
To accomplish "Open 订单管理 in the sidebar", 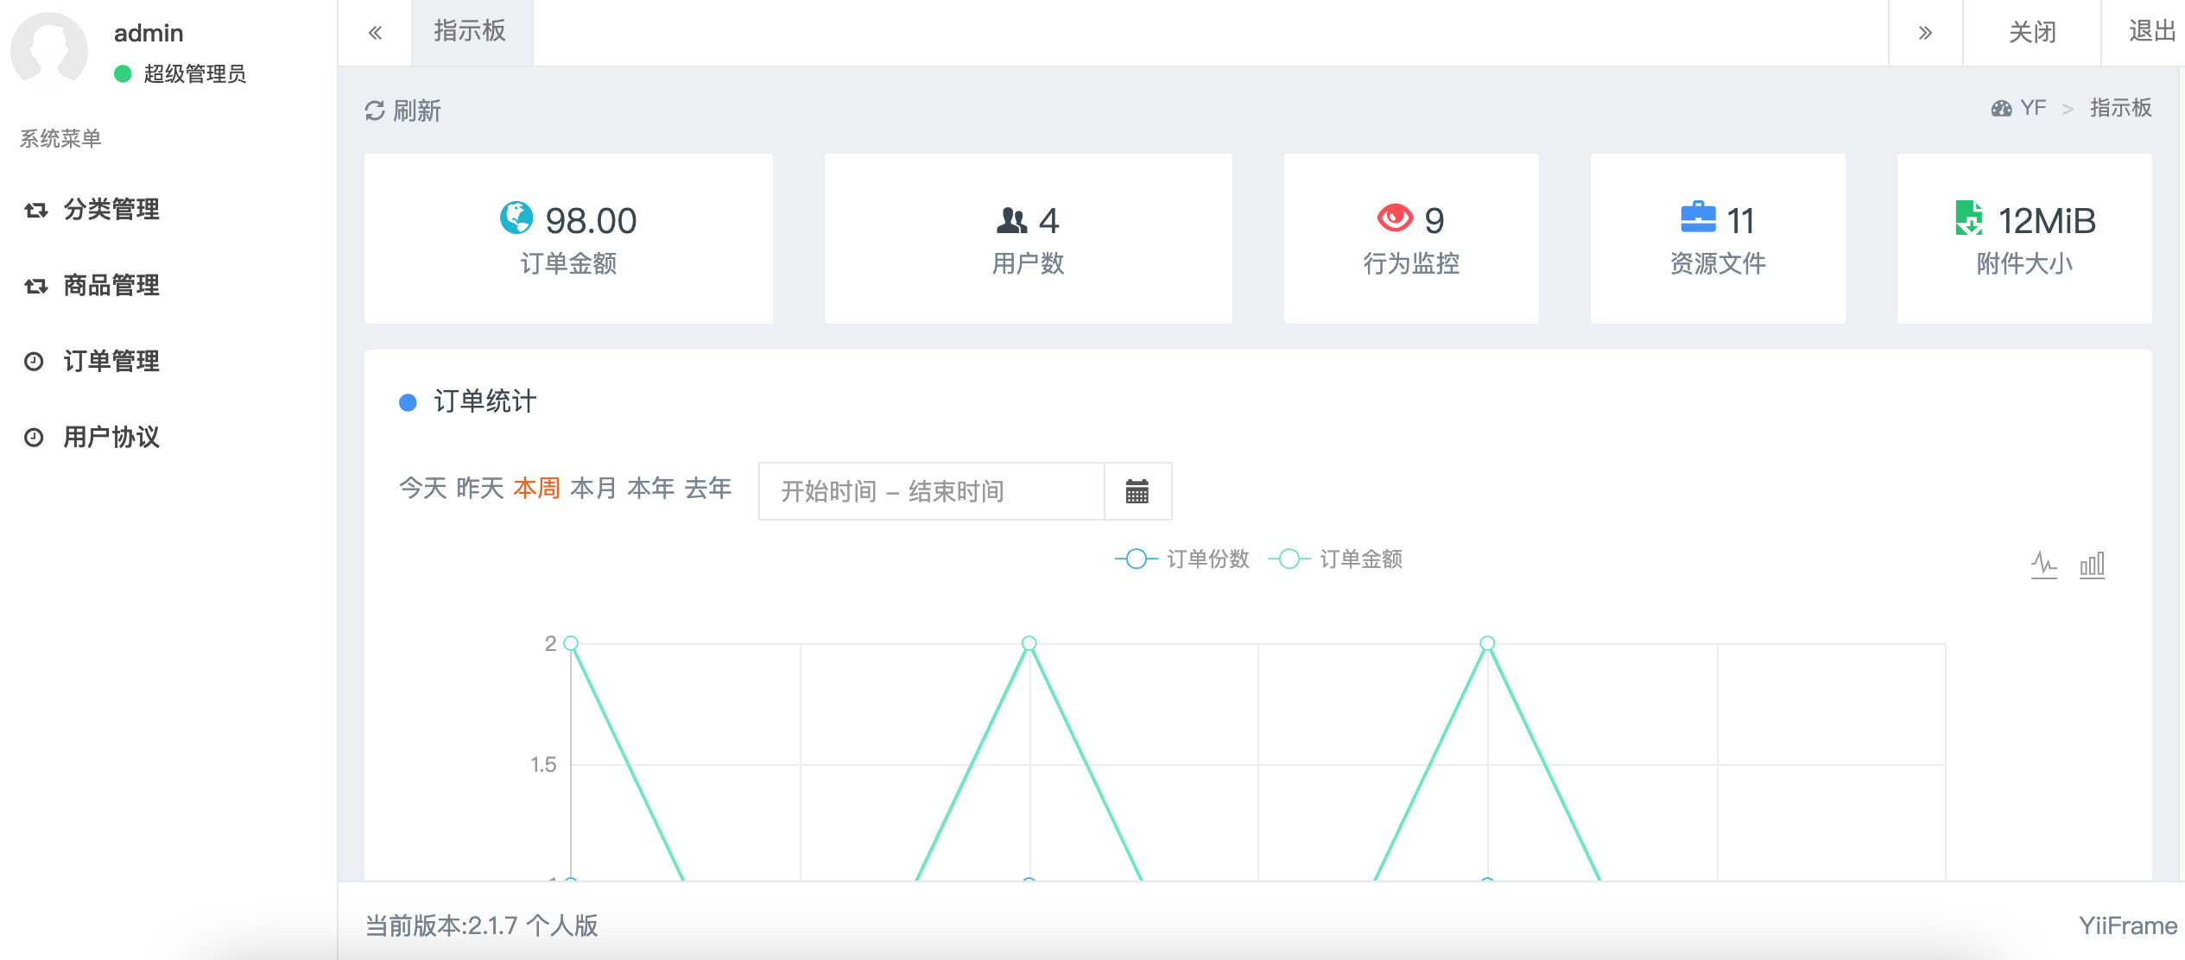I will pyautogui.click(x=111, y=362).
